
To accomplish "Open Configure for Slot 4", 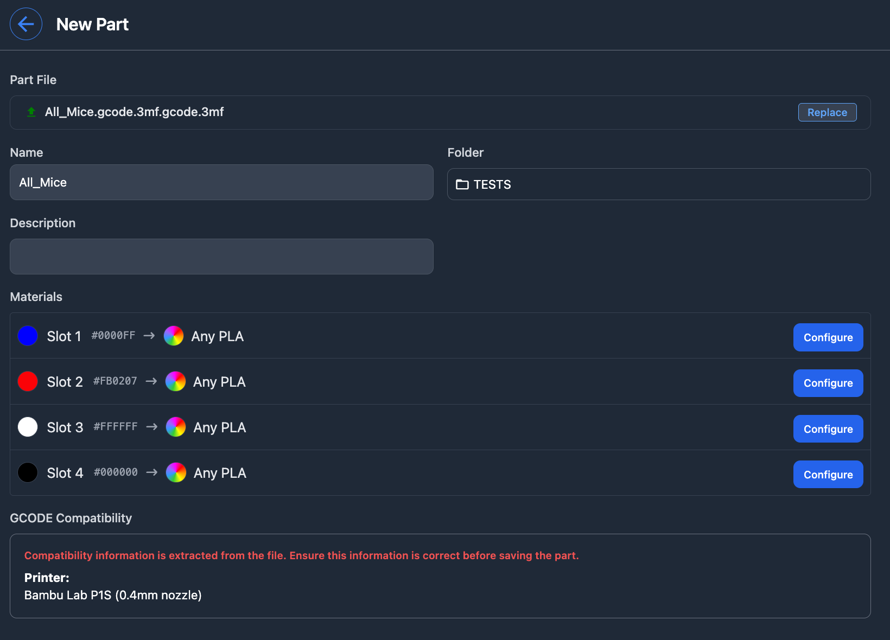I will point(828,474).
